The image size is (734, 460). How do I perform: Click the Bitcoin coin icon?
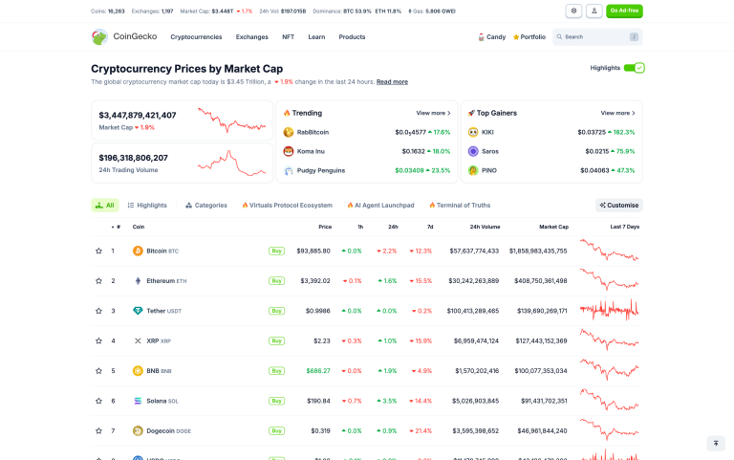[138, 252]
